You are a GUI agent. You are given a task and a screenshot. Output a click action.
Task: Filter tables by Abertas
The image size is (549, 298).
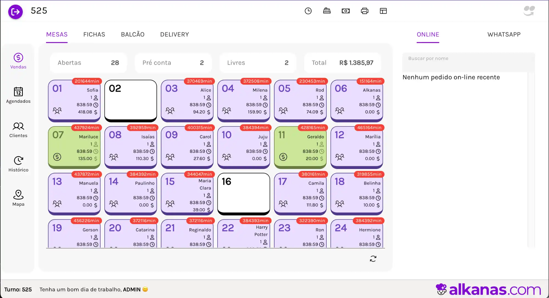click(88, 63)
